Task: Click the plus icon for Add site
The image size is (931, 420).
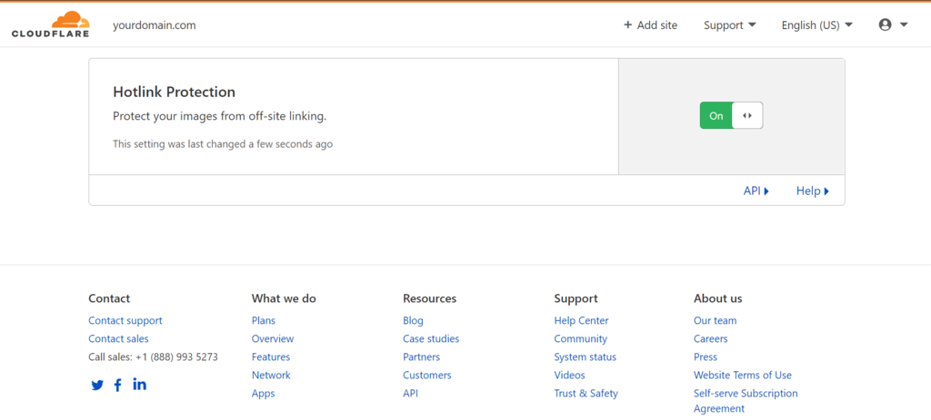Action: (627, 25)
